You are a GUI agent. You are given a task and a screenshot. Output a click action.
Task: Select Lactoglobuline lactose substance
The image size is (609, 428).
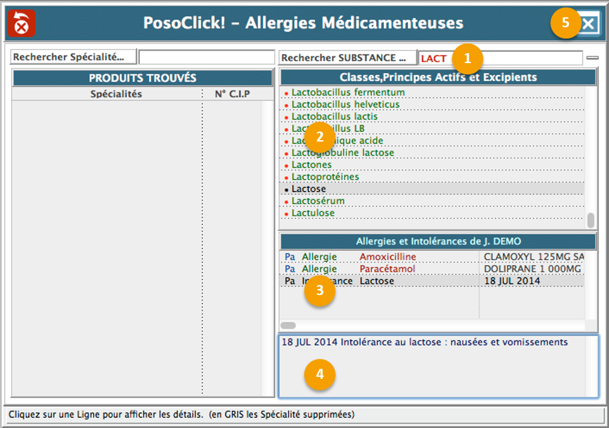(342, 153)
